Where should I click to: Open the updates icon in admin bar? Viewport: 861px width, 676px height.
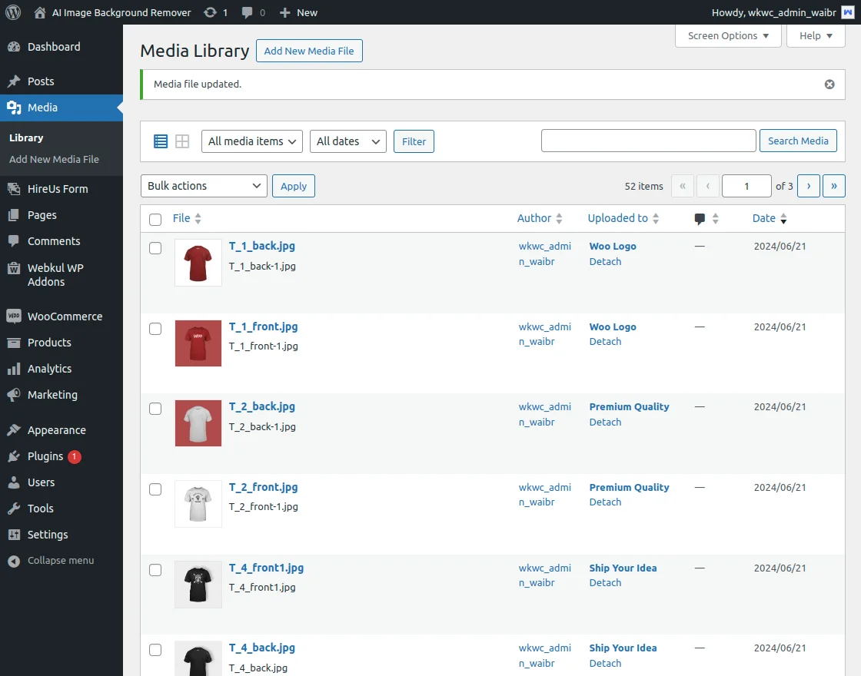pos(211,12)
